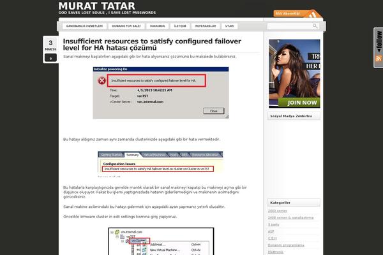
Task: Open the RSS Aboneliği feed banner
Action: point(297,13)
